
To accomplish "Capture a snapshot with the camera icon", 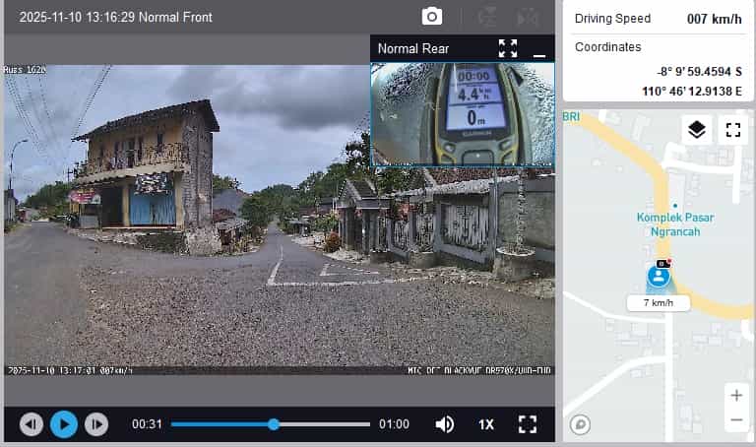I will point(431,17).
